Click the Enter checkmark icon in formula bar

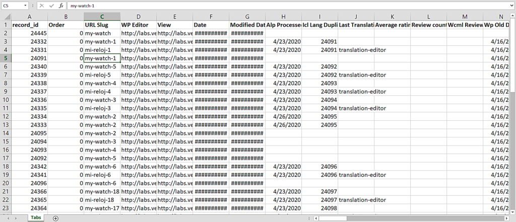pos(51,6)
